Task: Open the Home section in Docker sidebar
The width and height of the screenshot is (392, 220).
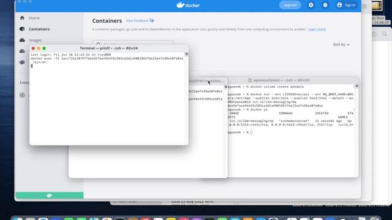Action: pos(34,18)
